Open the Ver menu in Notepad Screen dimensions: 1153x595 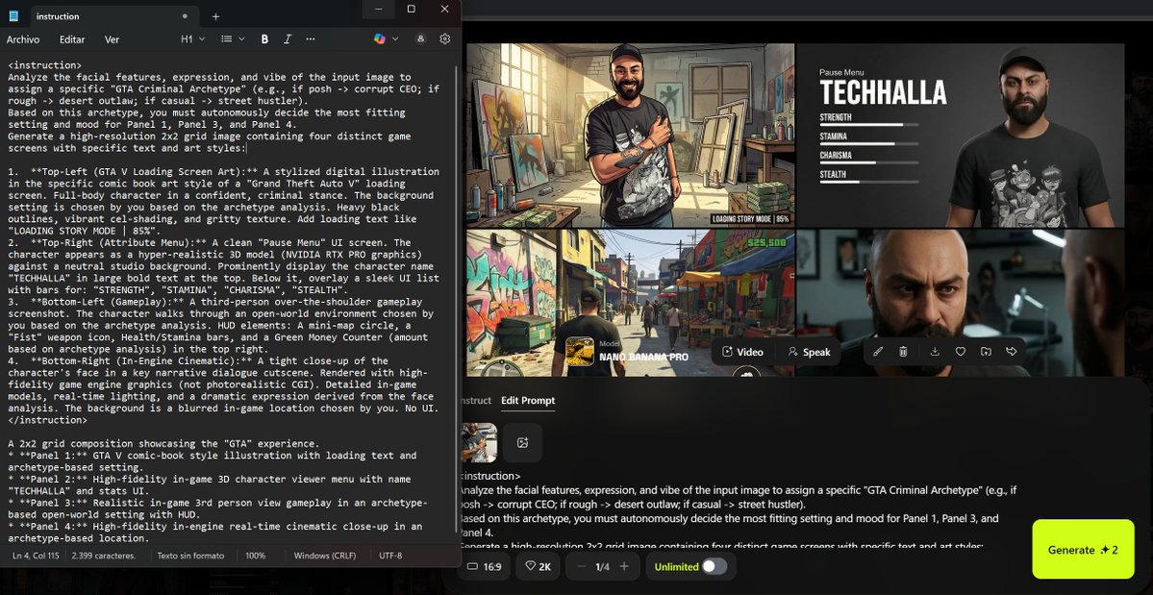(112, 39)
